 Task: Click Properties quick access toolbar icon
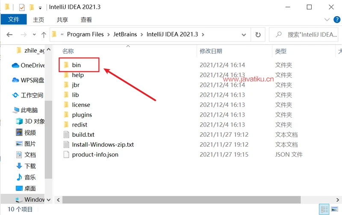pos(22,7)
